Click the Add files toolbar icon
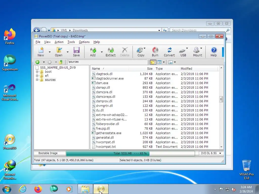The image size is (259, 194). pyautogui.click(x=93, y=52)
